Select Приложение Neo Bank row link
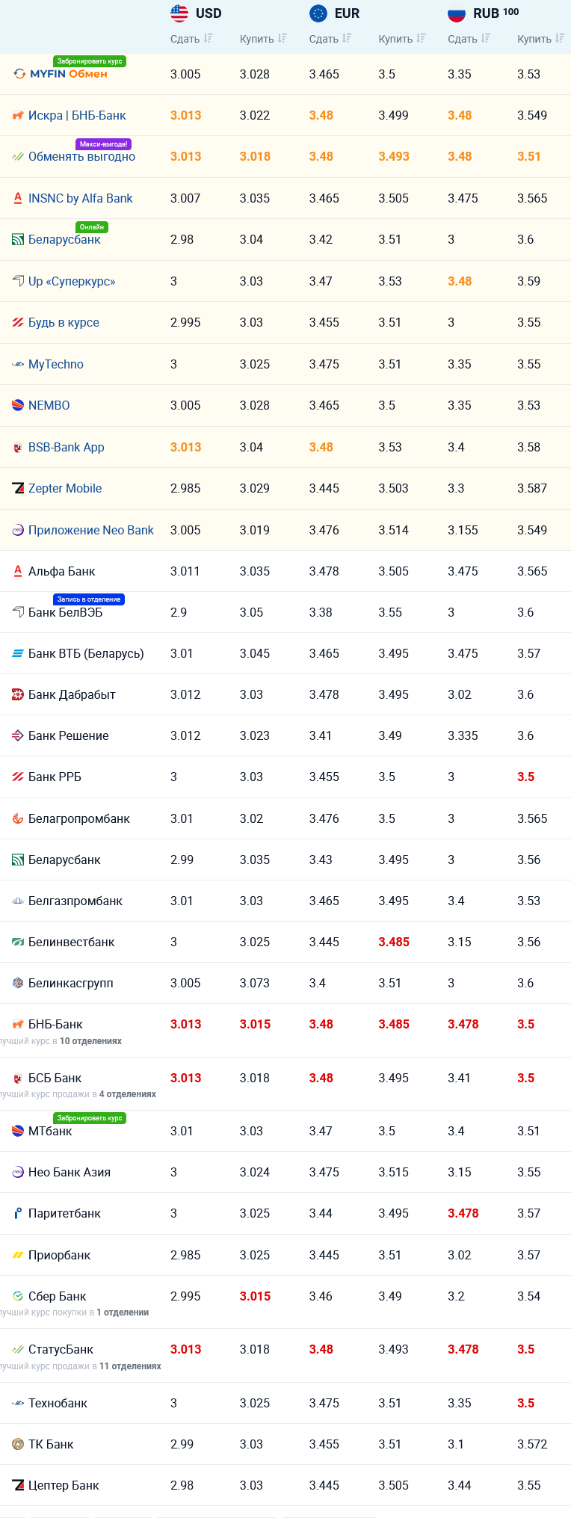This screenshot has width=571, height=1518. pos(91,530)
